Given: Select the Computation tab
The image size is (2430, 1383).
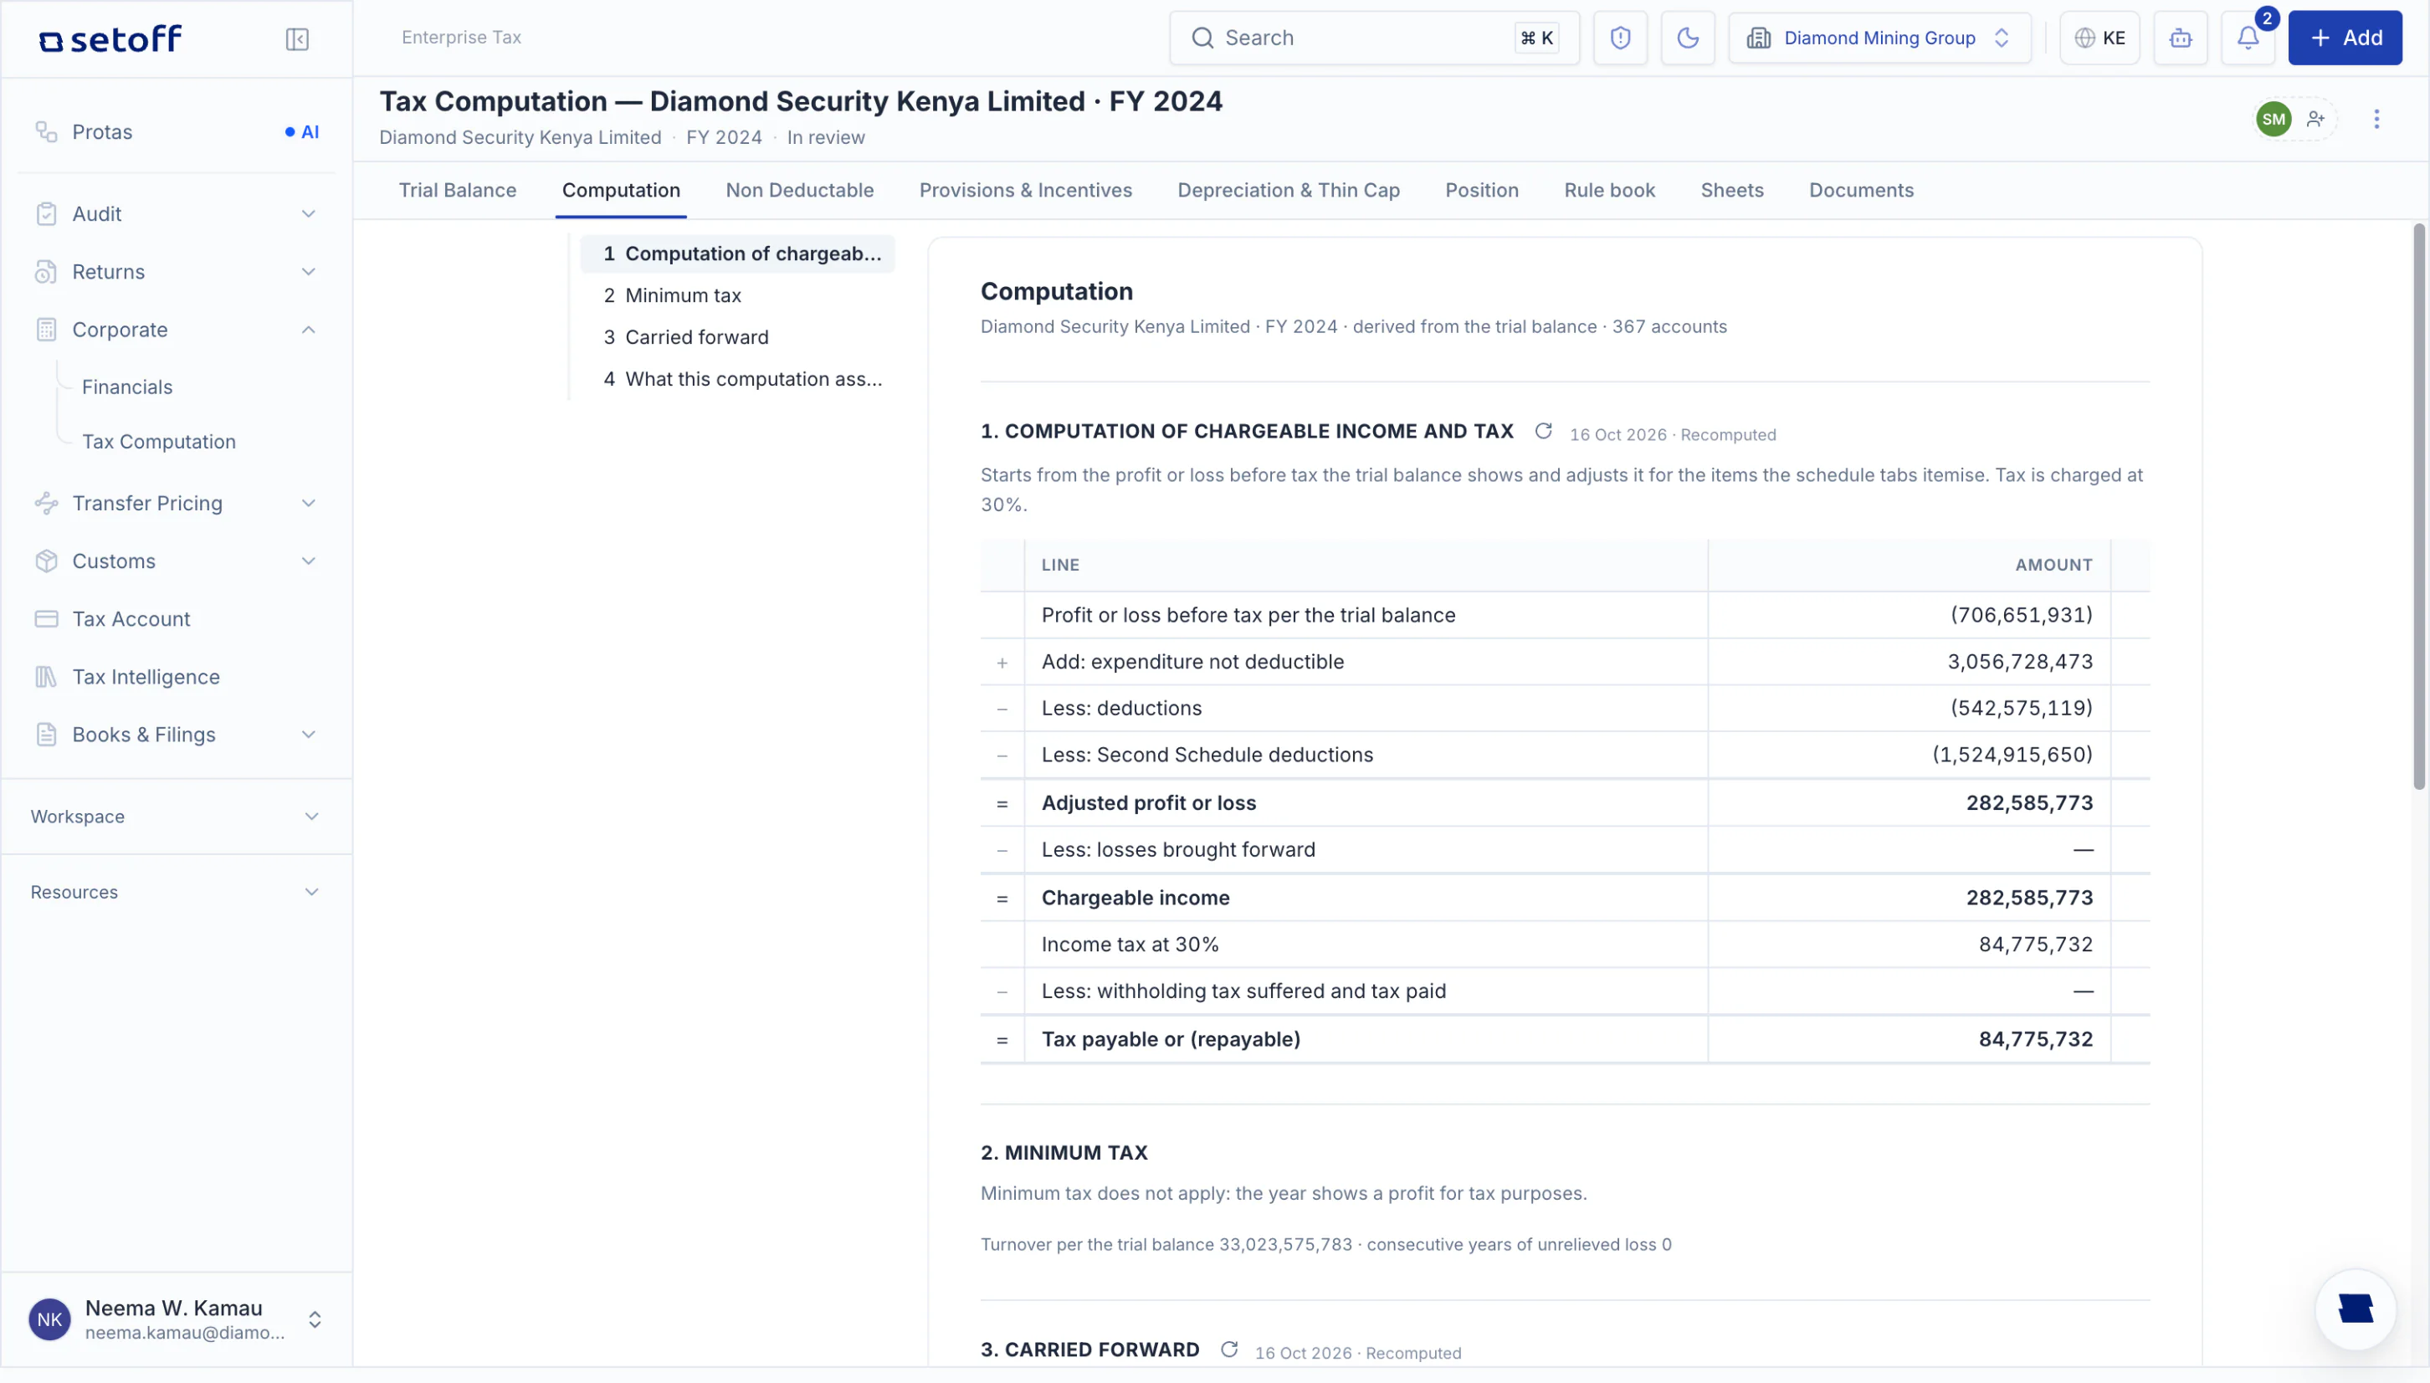Looking at the screenshot, I should tap(620, 191).
